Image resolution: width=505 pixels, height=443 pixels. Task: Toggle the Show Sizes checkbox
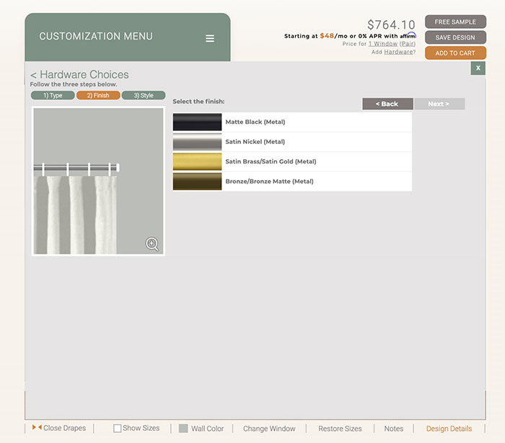point(118,429)
